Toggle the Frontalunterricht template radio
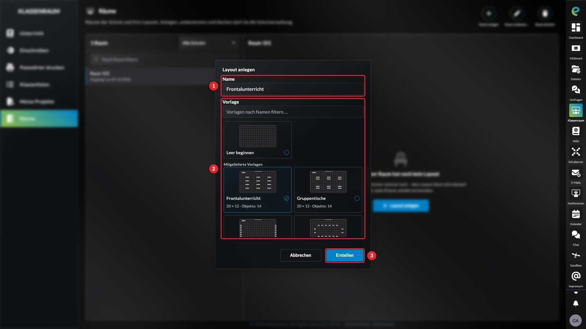 (286, 198)
